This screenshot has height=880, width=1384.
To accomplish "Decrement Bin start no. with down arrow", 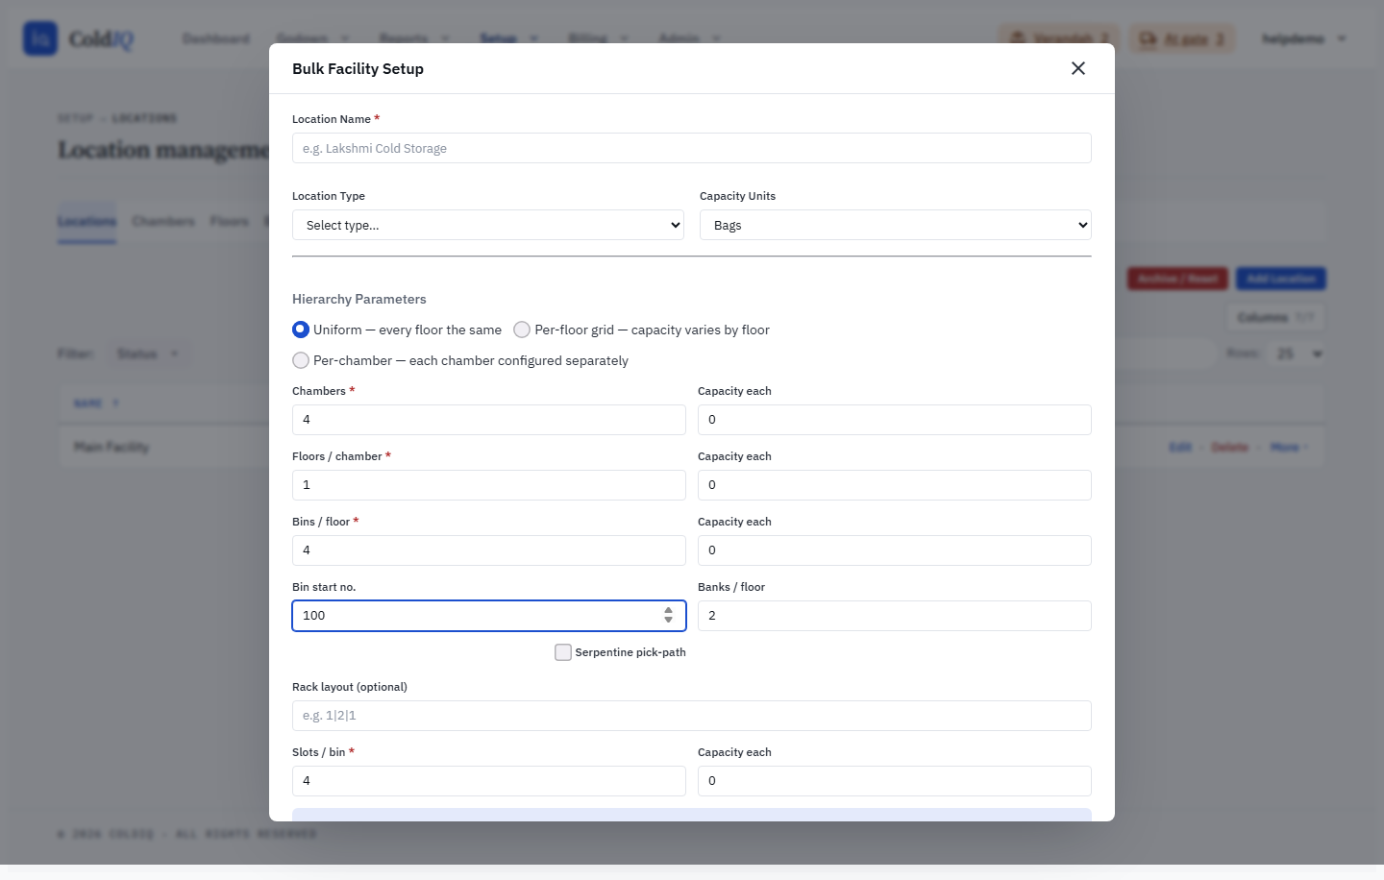I will click(x=668, y=621).
